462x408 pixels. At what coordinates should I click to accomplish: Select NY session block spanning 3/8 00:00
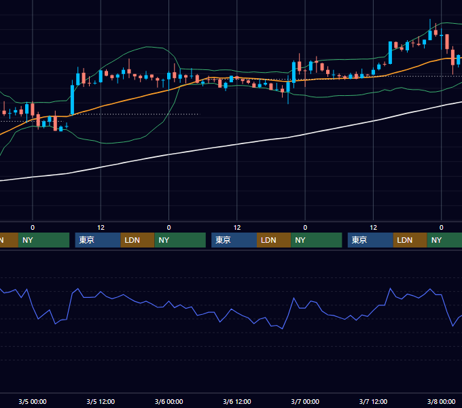(x=444, y=240)
